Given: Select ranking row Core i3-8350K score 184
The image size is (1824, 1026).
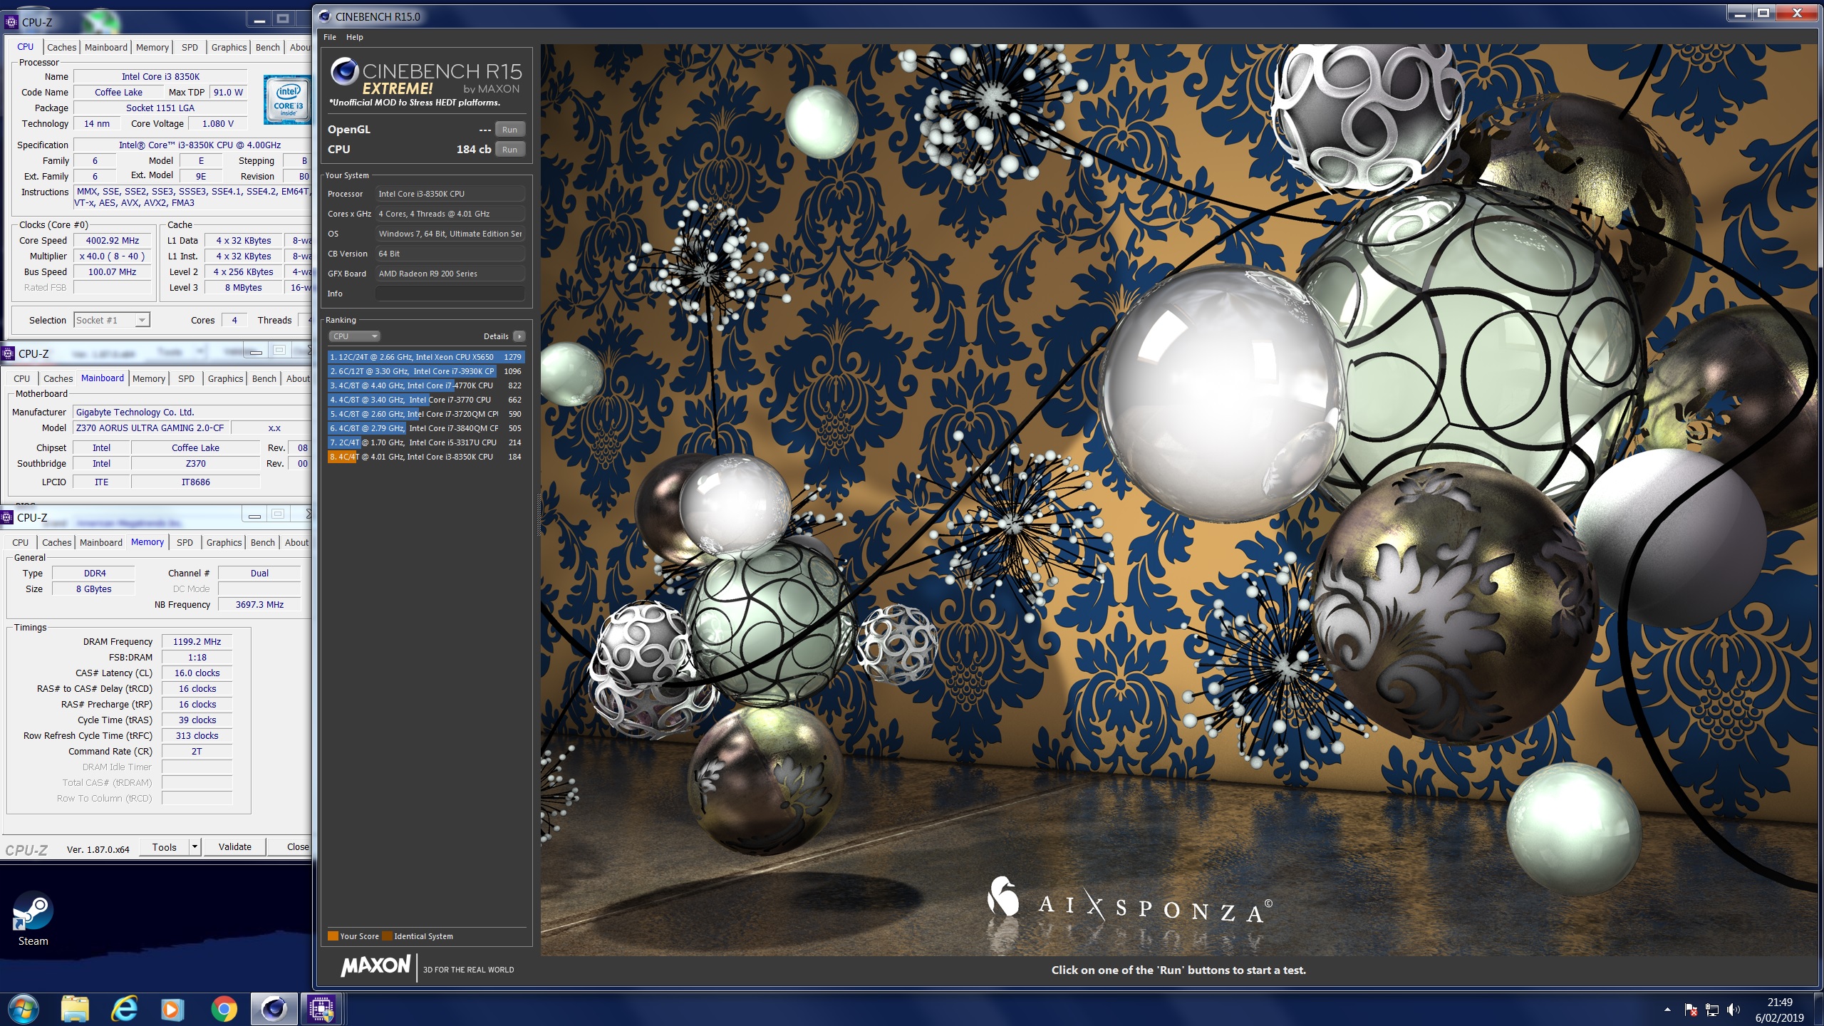Looking at the screenshot, I should point(426,457).
